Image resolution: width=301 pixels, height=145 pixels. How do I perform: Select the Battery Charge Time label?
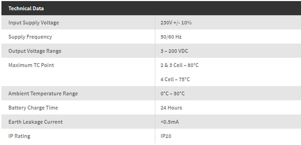33,108
